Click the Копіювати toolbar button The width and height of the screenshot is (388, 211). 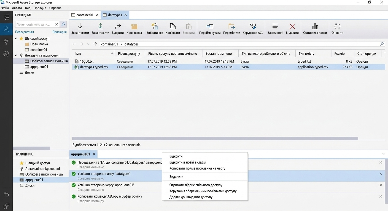tap(173, 29)
